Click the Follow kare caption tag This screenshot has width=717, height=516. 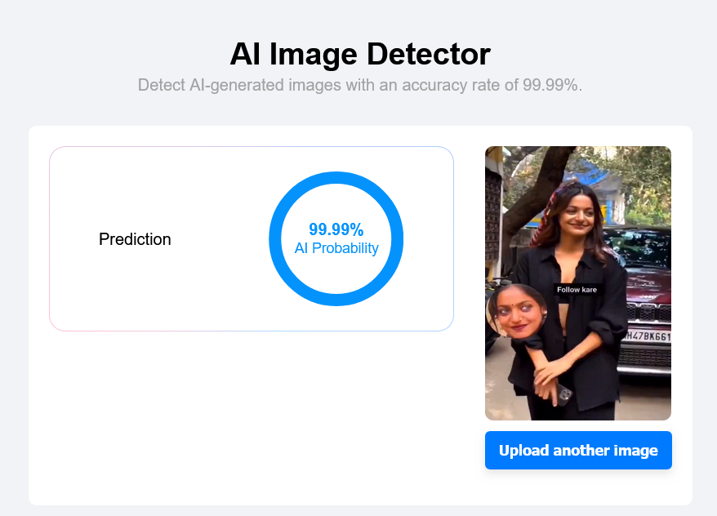577,290
